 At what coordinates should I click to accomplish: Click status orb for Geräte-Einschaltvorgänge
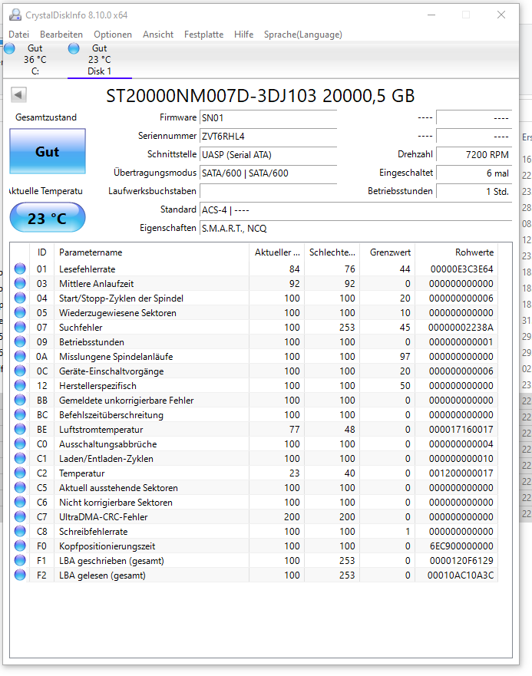pos(20,371)
